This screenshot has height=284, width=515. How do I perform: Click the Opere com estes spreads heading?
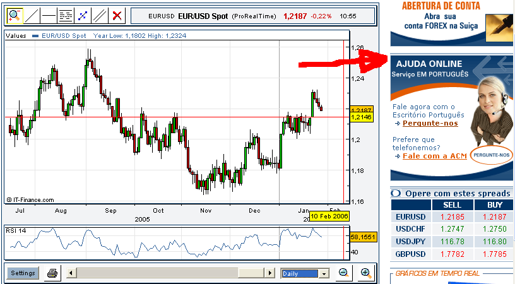(458, 193)
